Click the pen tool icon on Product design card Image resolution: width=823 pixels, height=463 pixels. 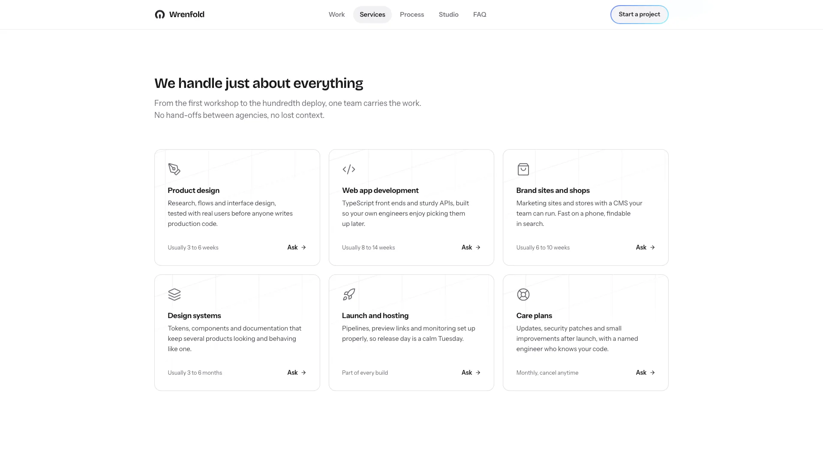pyautogui.click(x=174, y=169)
